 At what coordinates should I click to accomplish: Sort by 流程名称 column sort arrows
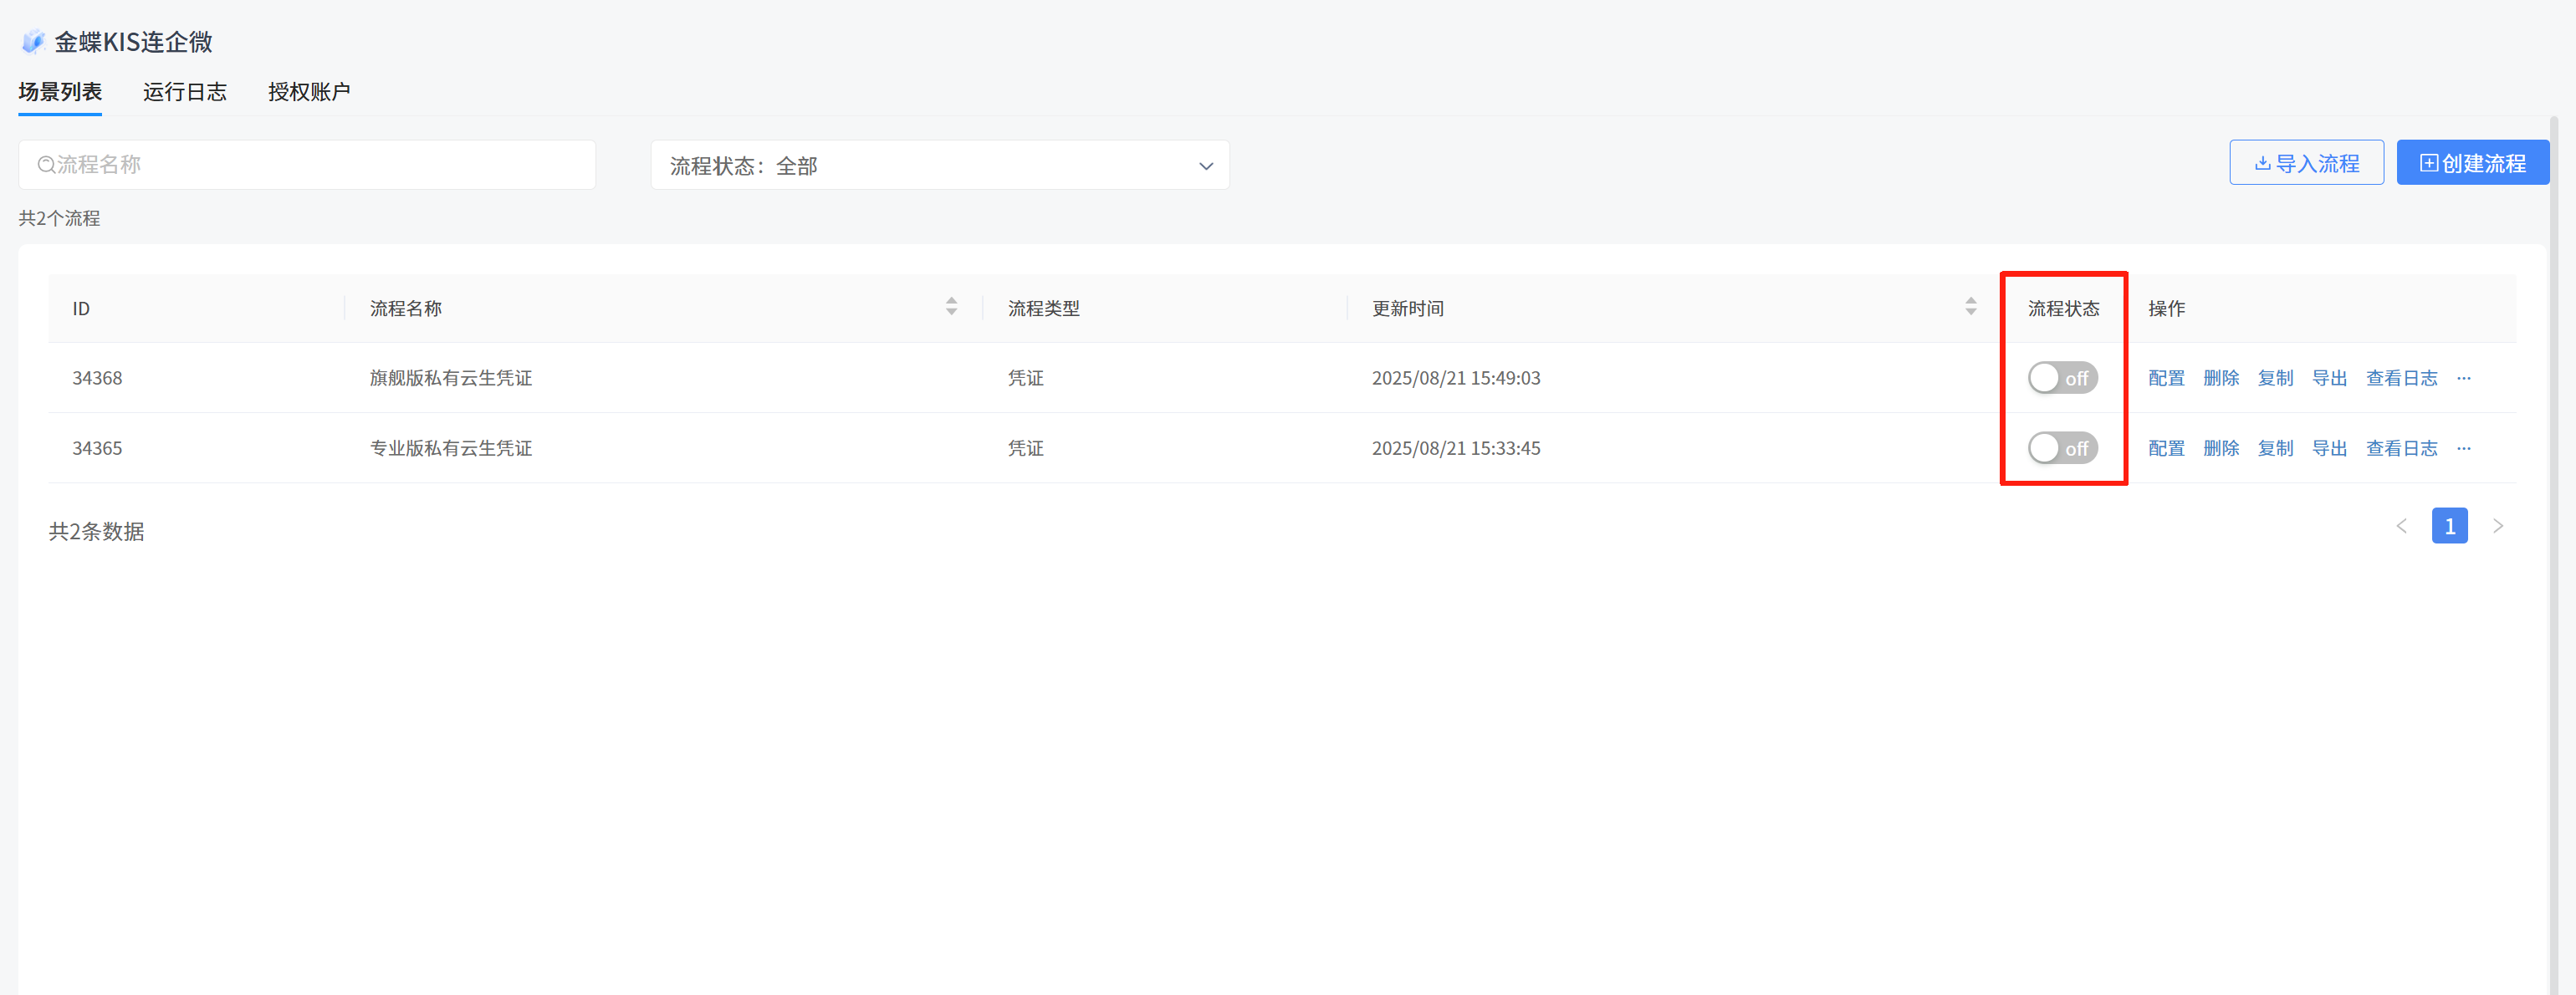click(951, 307)
